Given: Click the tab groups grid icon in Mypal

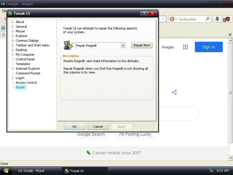Looking at the screenshot, I should tap(230, 35).
